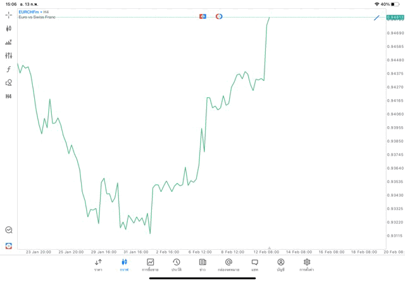The width and height of the screenshot is (405, 282).
Task: Open the indicators list icon
Action: [8, 42]
